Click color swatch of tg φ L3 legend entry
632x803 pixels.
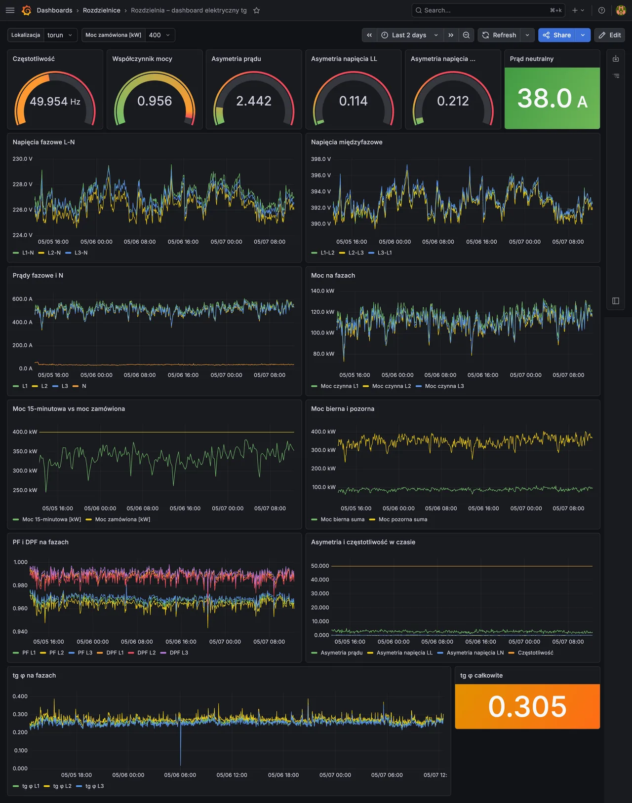[x=79, y=786]
